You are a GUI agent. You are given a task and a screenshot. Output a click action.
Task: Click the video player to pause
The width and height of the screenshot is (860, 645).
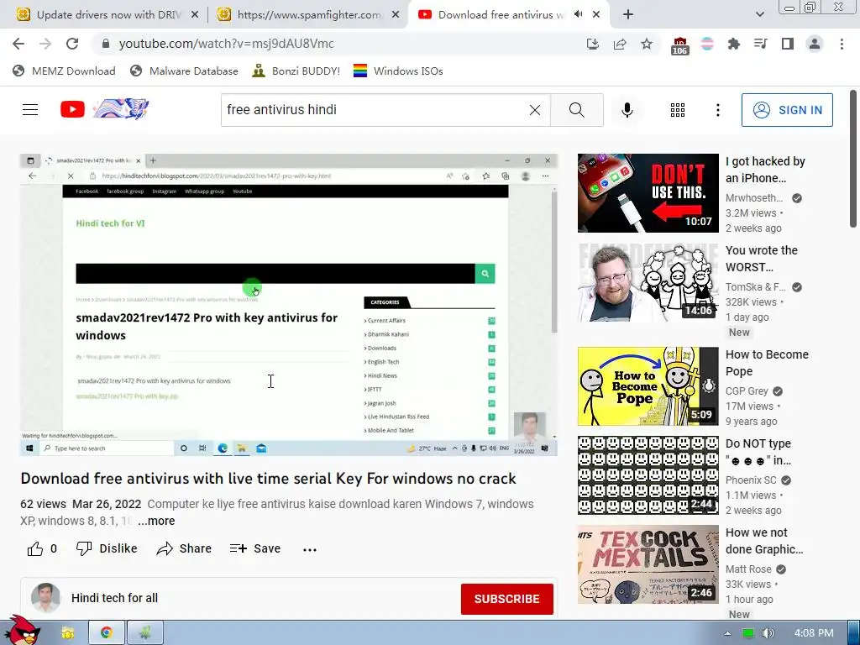pyautogui.click(x=289, y=304)
